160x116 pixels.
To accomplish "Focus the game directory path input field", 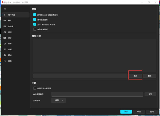I will click(80, 76).
